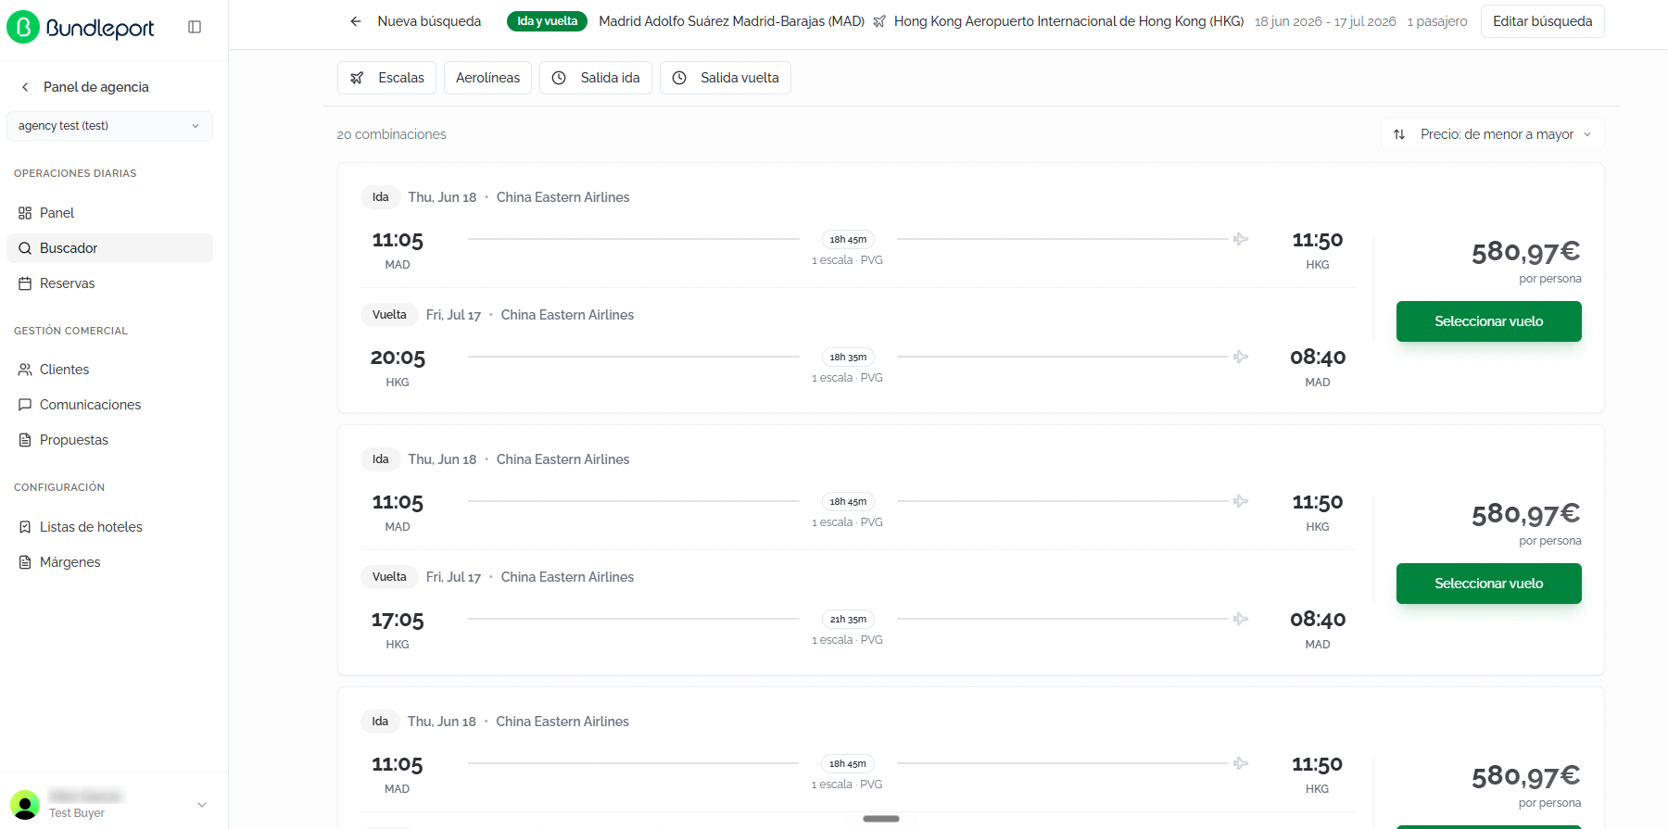Click the Clientes people icon
This screenshot has height=829, width=1668.
click(25, 370)
